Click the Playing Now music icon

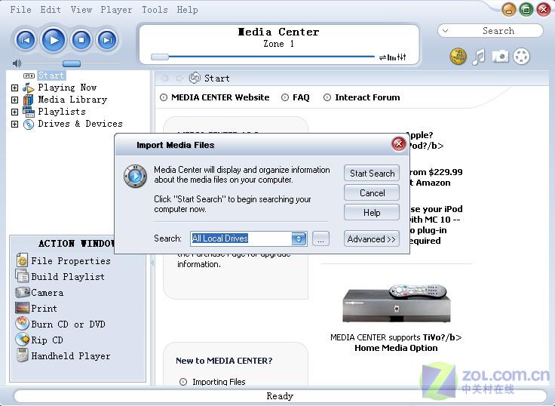(x=29, y=88)
